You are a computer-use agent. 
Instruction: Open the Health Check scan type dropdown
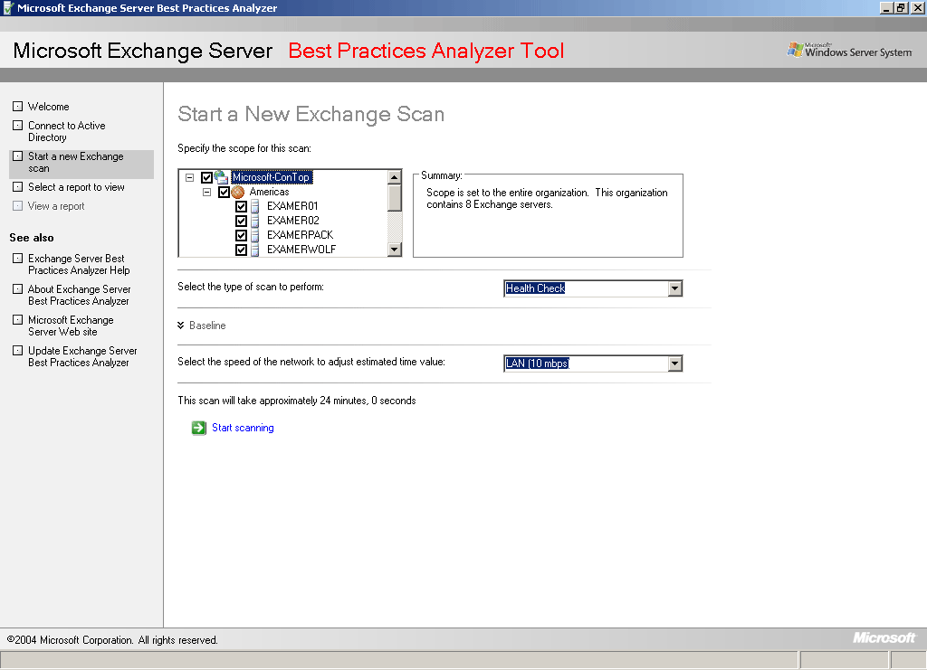(x=674, y=288)
